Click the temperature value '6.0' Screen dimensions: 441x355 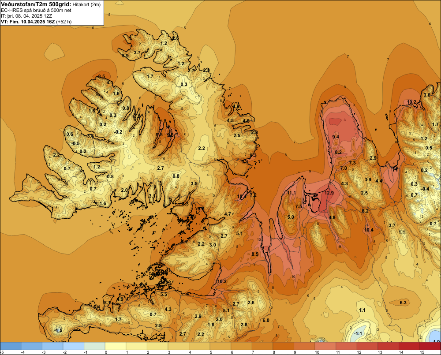[x=266, y=320]
